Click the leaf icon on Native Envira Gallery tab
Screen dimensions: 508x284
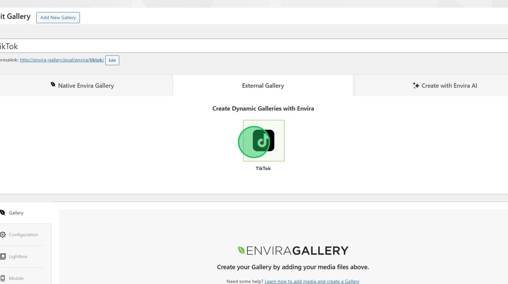[53, 85]
